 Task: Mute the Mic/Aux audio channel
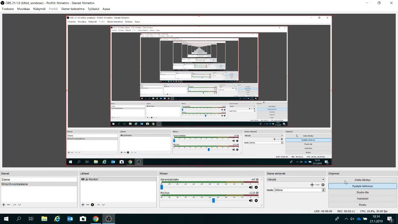coord(251,201)
